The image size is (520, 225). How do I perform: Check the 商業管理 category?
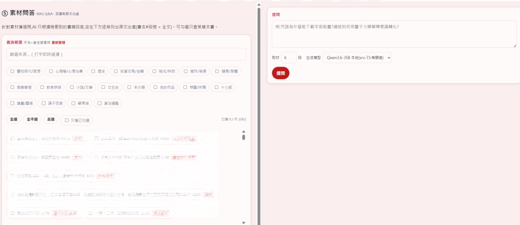pos(12,87)
